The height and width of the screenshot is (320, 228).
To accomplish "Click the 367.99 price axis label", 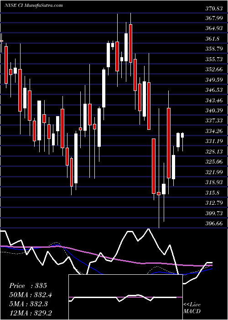I will point(214,18).
